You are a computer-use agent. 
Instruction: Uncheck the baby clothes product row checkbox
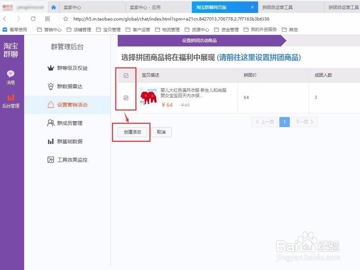point(126,98)
